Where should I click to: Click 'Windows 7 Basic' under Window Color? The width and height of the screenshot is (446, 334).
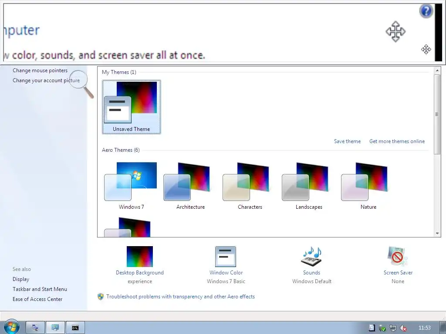coord(226,281)
